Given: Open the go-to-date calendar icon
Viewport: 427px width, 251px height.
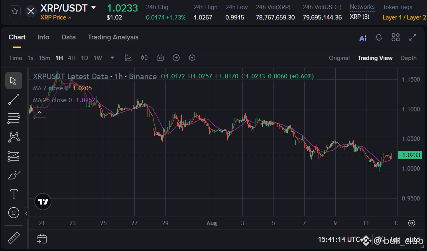Looking at the screenshot, I should [x=42, y=239].
